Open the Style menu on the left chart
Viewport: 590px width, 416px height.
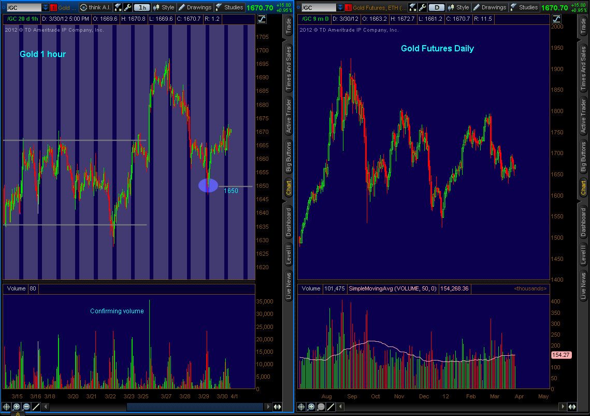coord(163,7)
